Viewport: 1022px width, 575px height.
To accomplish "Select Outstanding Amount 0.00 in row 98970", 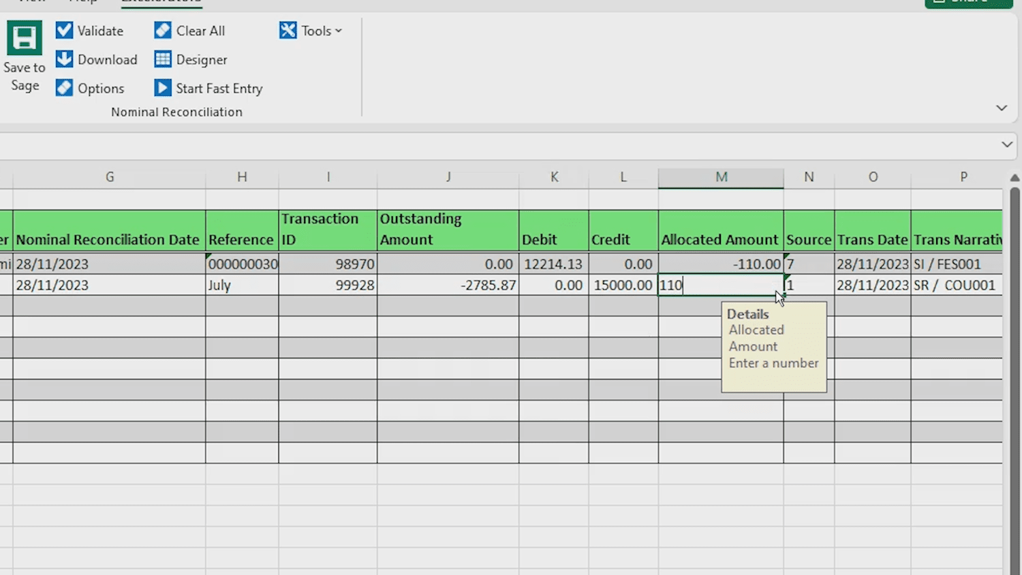I will [448, 264].
